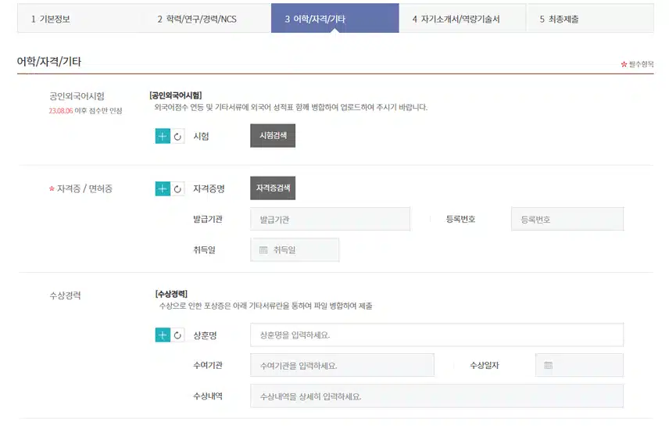This screenshot has height=426, width=669.
Task: Click calendar icon in 수상일자 field
Action: pyautogui.click(x=549, y=365)
